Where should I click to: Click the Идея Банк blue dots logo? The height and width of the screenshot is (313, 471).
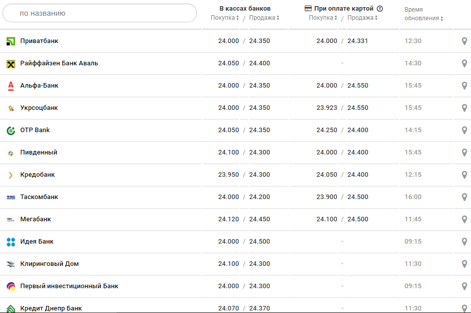tap(11, 242)
